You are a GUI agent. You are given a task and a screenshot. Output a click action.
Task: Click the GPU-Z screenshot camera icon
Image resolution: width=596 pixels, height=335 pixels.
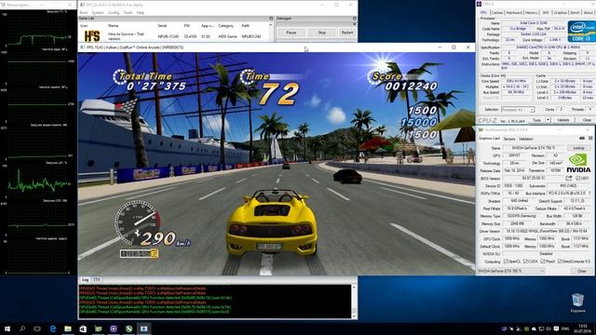tap(581, 139)
